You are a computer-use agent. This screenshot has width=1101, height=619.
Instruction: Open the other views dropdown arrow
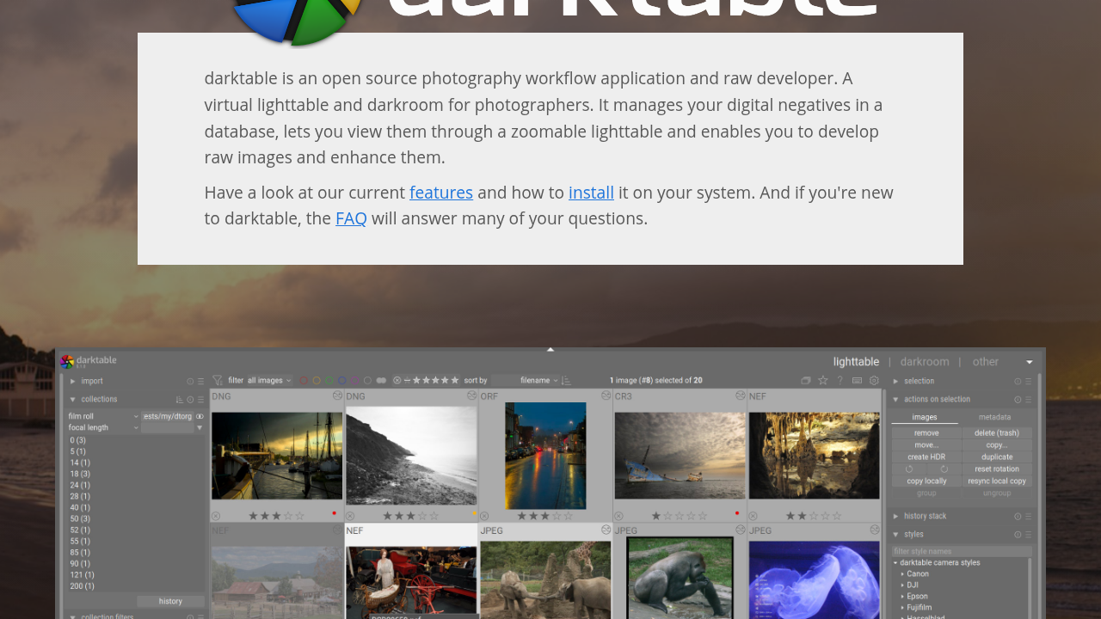tap(1030, 362)
